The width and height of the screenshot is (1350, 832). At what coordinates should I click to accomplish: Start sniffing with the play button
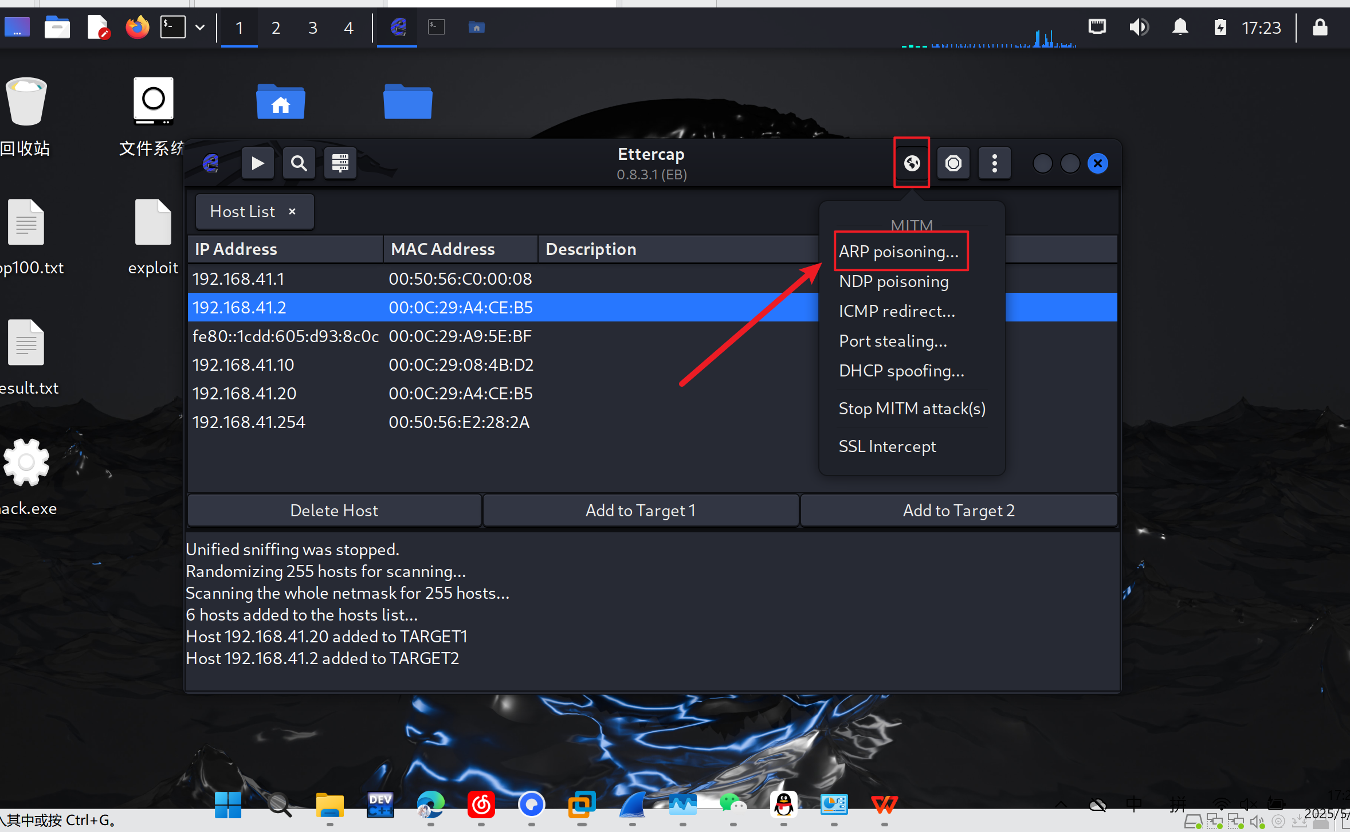click(257, 163)
